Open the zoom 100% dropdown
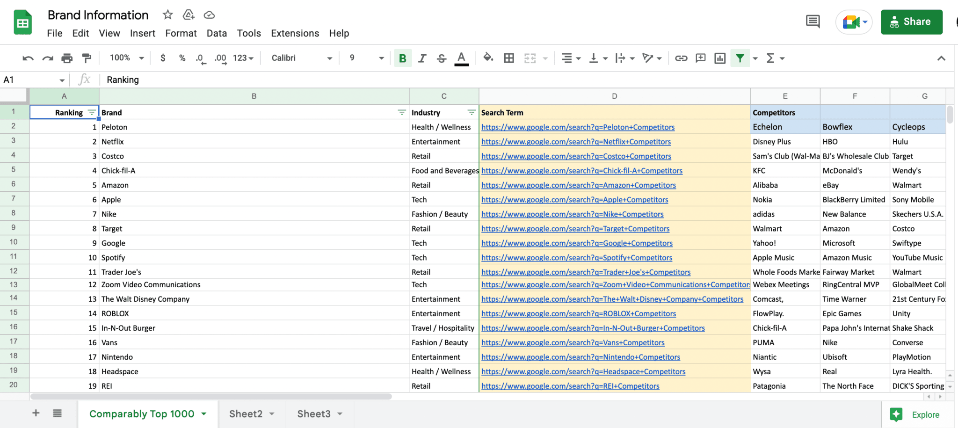 pyautogui.click(x=127, y=58)
